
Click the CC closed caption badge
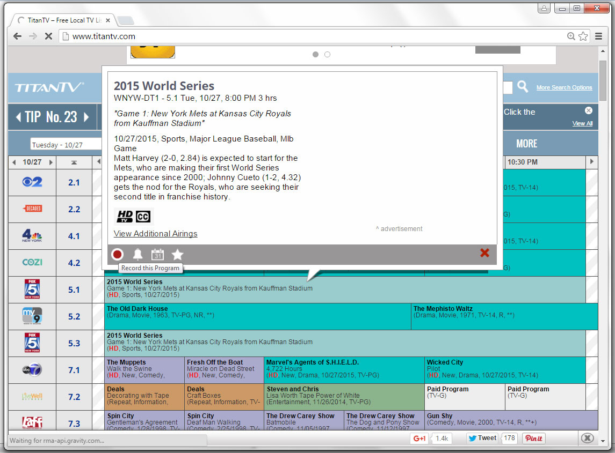tap(143, 217)
